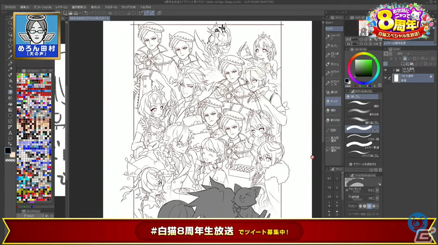The image size is (438, 245).
Task: Click サブツールを追加する button
Action: (x=363, y=164)
